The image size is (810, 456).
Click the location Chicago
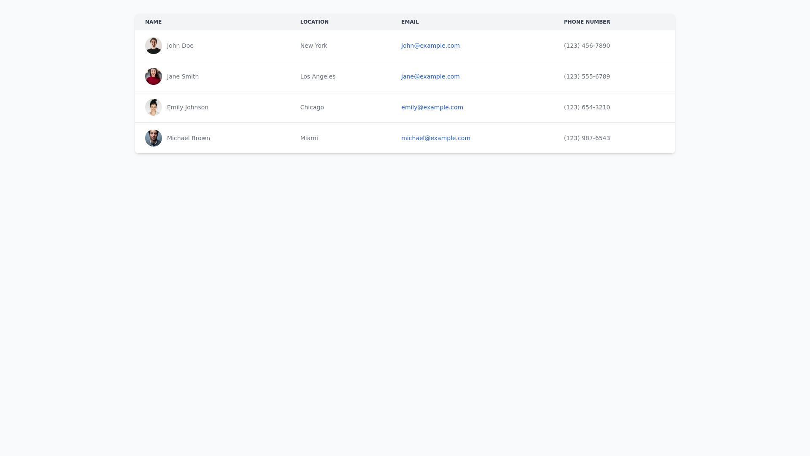[x=312, y=107]
